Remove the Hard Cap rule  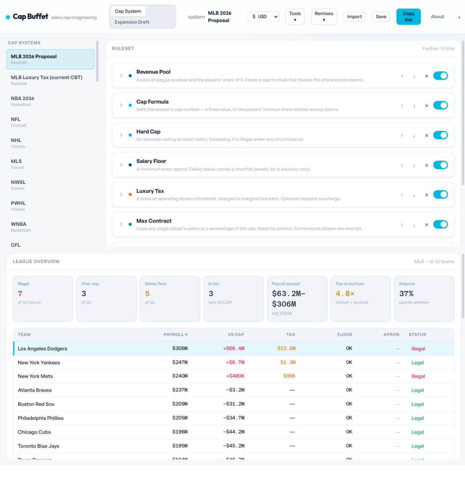click(x=426, y=135)
